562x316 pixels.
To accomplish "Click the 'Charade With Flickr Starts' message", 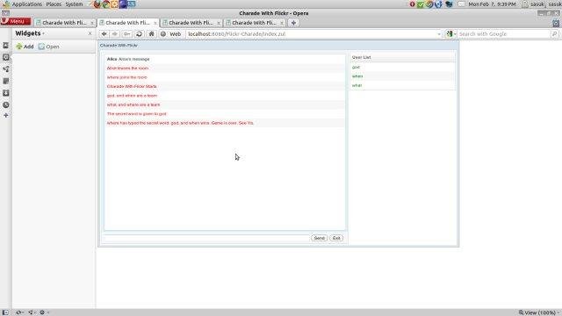I will [132, 86].
